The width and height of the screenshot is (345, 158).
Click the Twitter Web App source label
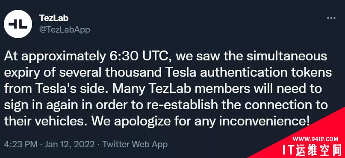tap(135, 145)
